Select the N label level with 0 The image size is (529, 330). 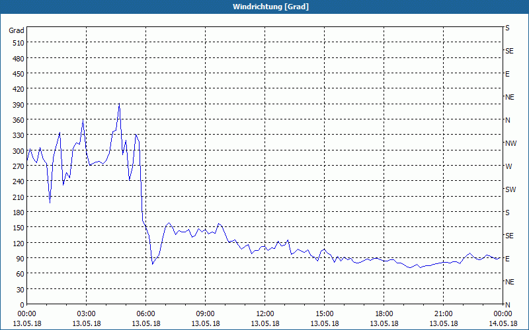508,305
